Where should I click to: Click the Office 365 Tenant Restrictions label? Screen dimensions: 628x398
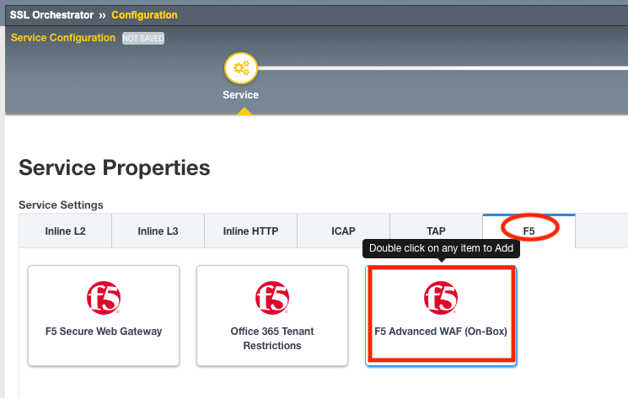(x=272, y=338)
